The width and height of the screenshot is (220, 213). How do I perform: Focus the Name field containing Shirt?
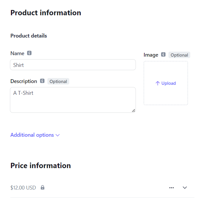tap(73, 65)
